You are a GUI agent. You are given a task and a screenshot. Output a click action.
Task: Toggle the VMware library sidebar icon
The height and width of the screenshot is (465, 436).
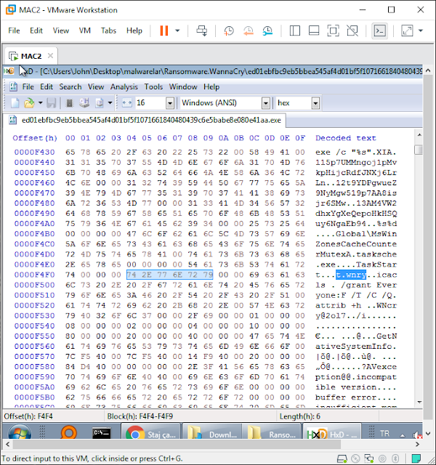295,31
